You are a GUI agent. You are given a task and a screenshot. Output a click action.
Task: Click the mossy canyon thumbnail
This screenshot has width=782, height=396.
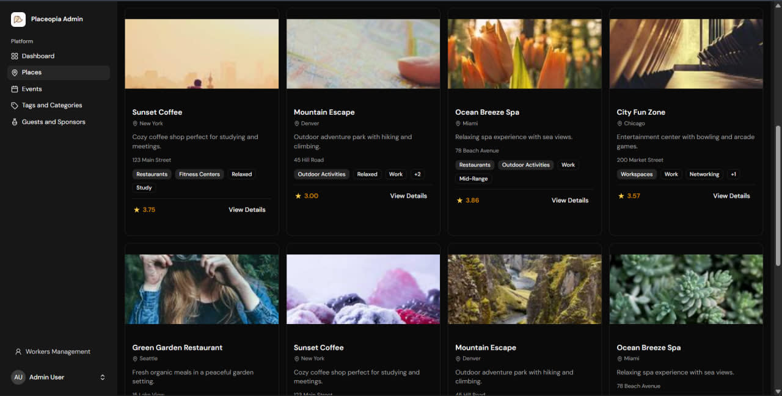click(524, 289)
